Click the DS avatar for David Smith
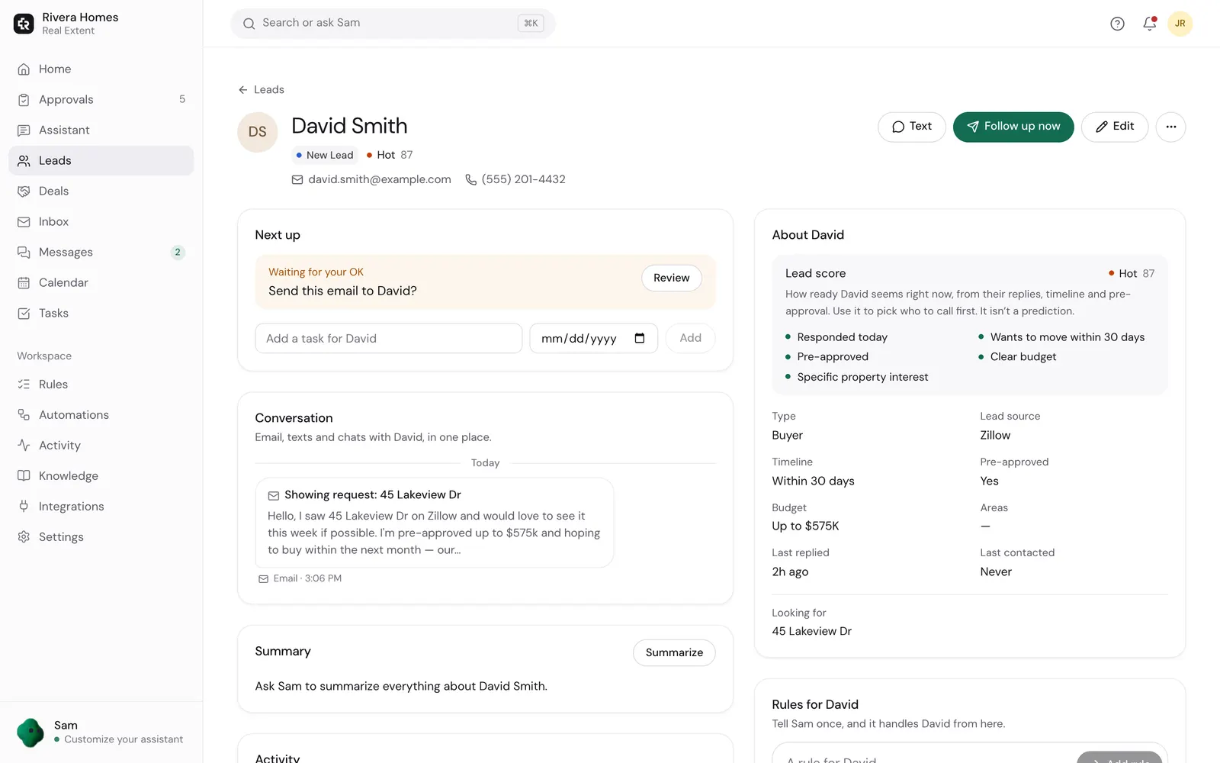This screenshot has height=763, width=1220. pos(258,132)
